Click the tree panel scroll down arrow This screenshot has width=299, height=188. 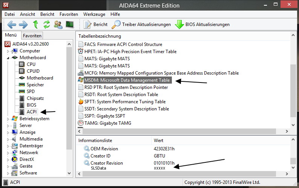click(x=69, y=173)
